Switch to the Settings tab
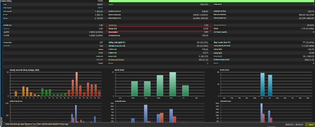Screen dimensions: 315x127 17,124
